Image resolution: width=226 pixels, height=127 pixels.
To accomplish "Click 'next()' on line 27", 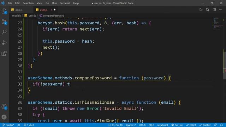I will point(50,47).
